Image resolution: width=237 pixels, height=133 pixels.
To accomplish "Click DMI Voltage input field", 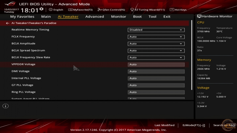I will point(156,71).
